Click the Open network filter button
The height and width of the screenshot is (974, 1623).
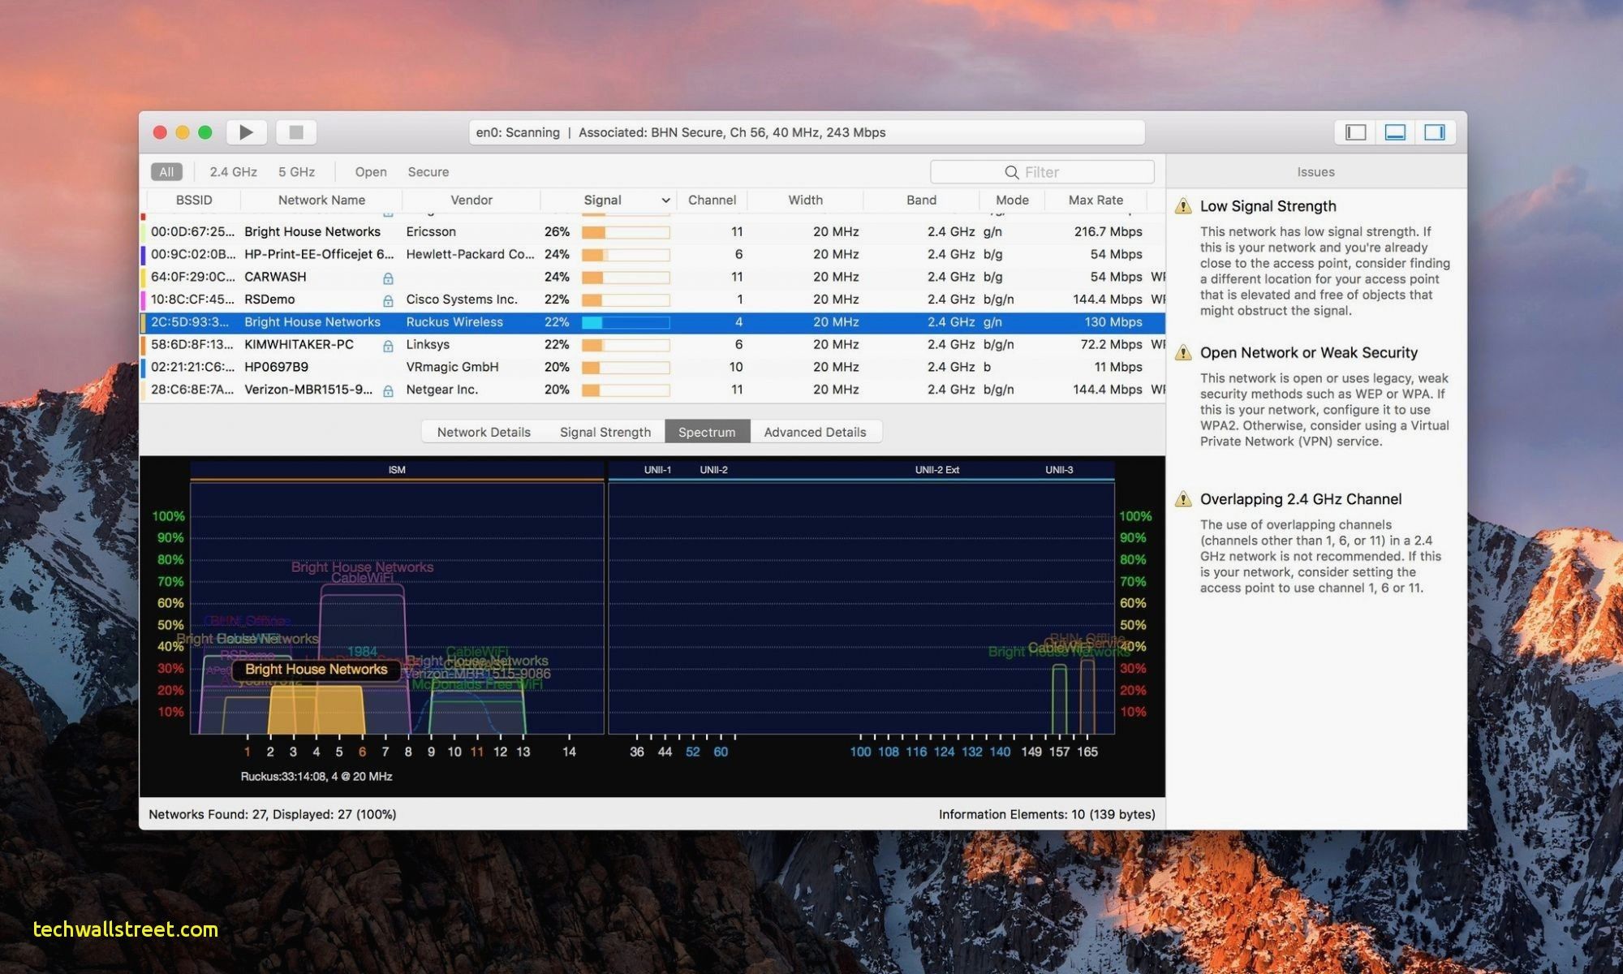click(x=371, y=171)
